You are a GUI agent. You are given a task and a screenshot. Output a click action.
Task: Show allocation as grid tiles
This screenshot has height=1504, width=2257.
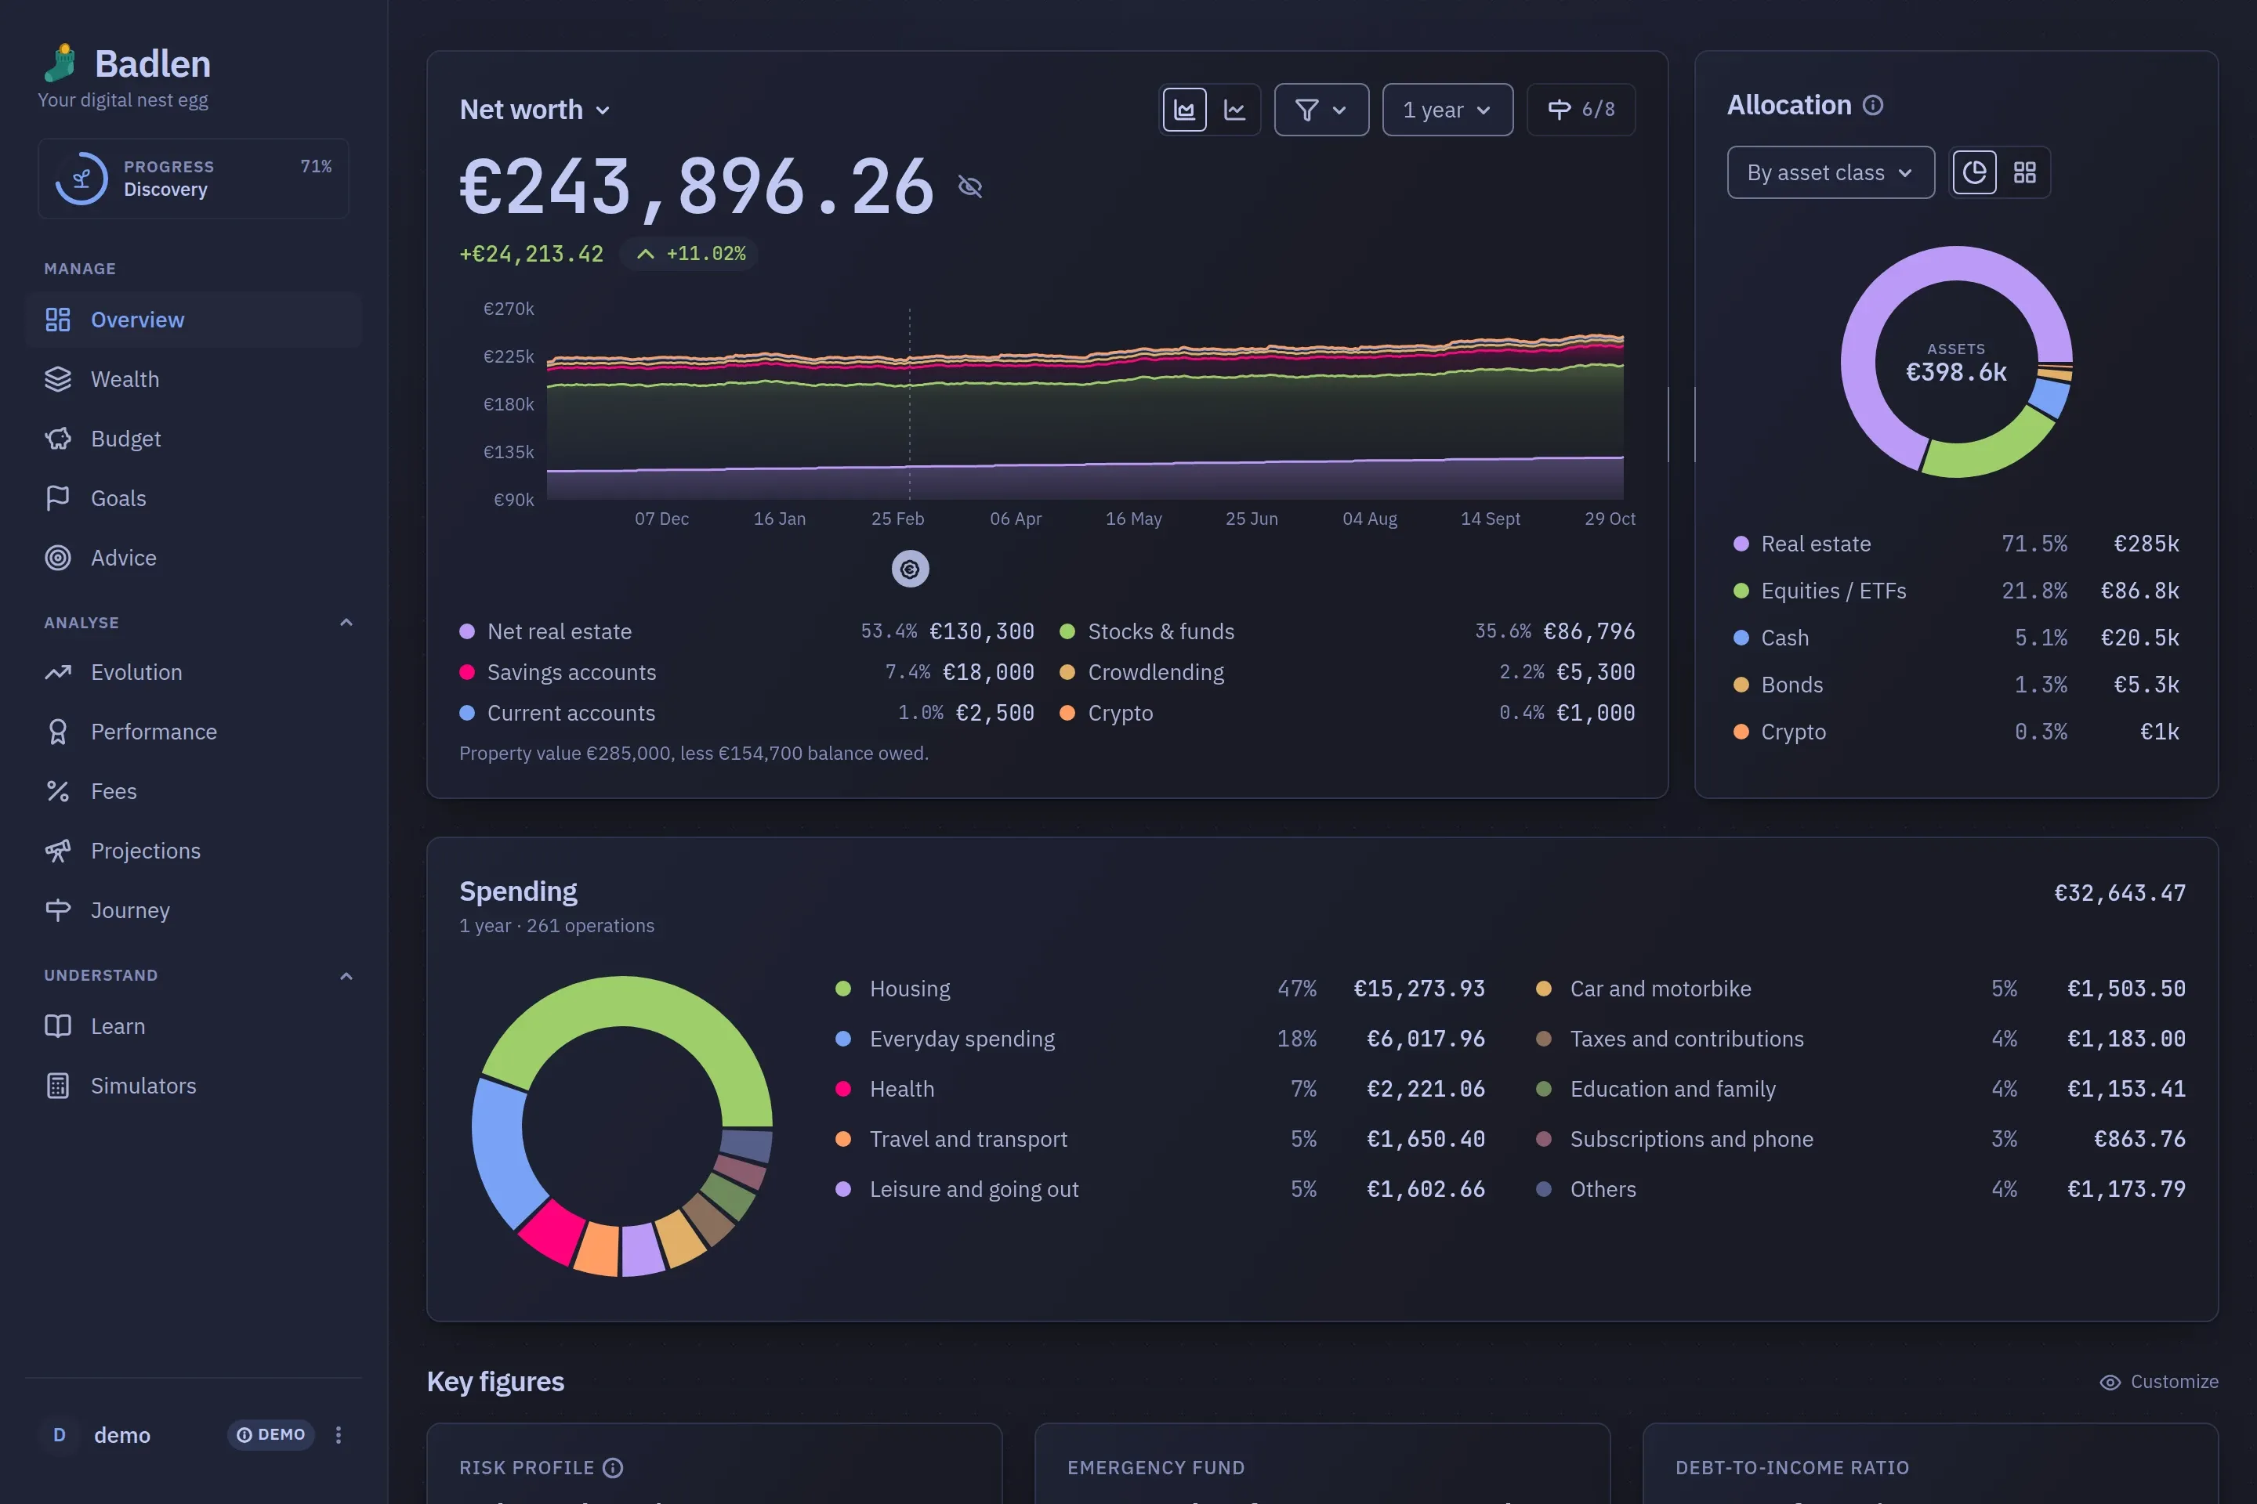pos(2023,172)
